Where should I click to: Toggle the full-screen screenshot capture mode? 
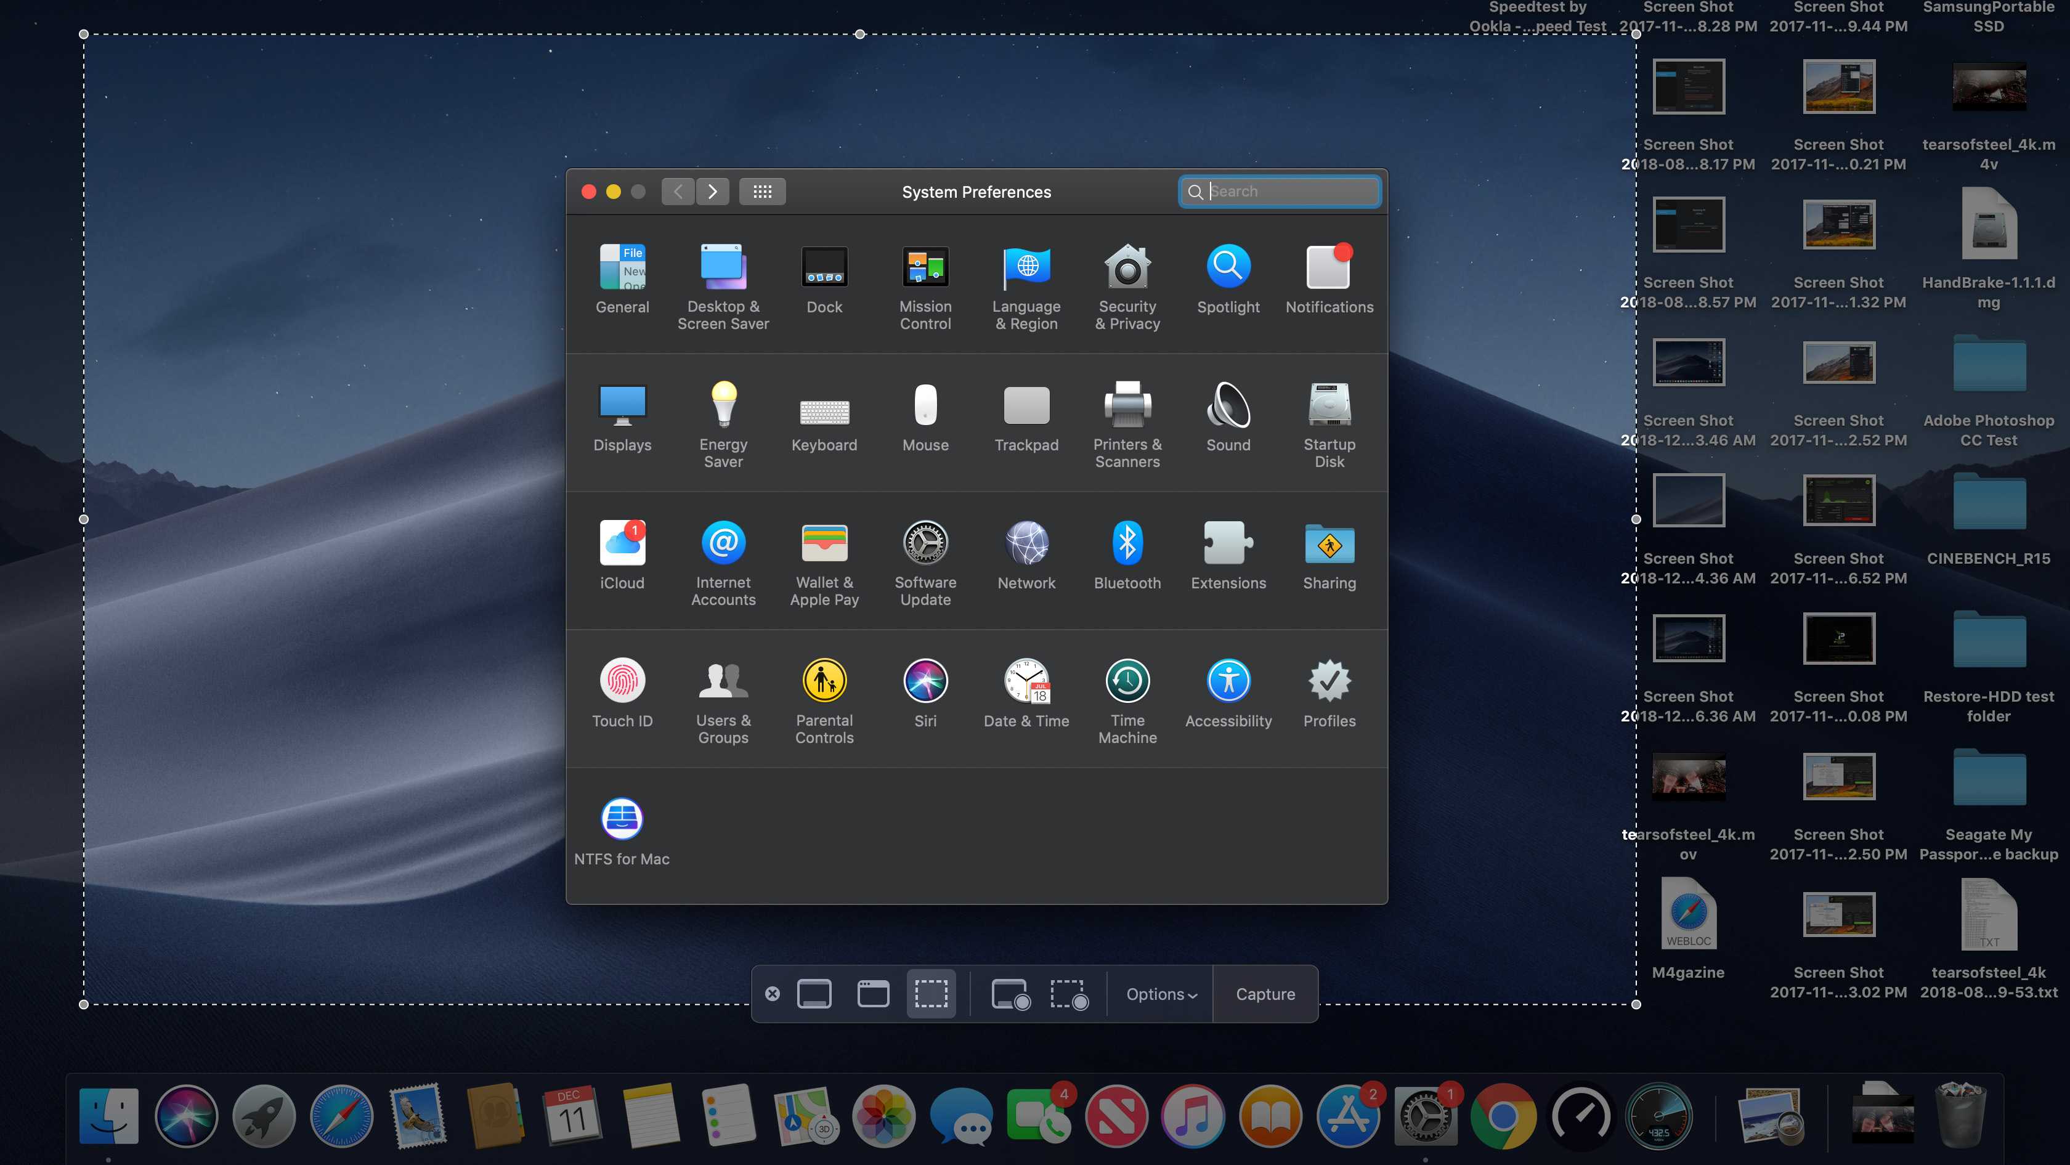[x=814, y=993]
